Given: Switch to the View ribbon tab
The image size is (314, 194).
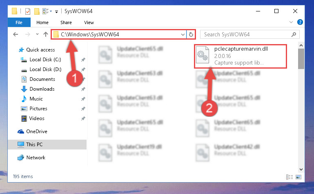Looking at the screenshot, I should pos(89,22).
